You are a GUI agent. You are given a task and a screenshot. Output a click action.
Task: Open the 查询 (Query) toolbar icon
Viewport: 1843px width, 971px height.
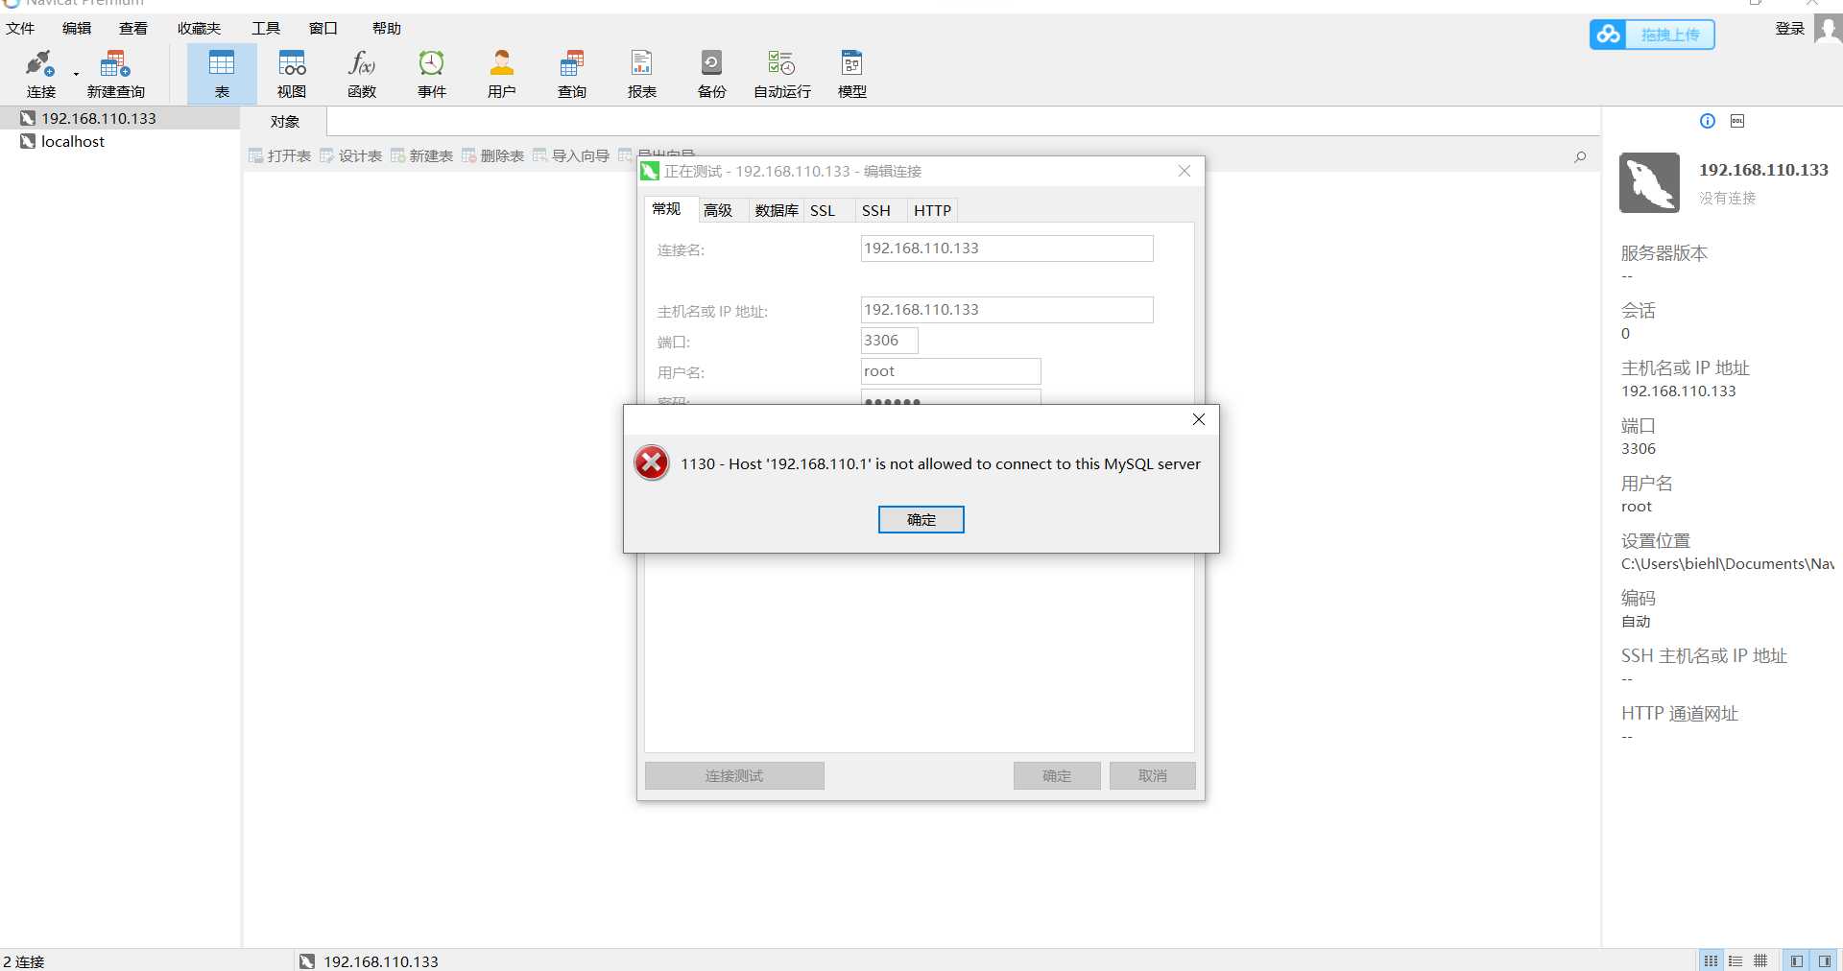pyautogui.click(x=572, y=74)
